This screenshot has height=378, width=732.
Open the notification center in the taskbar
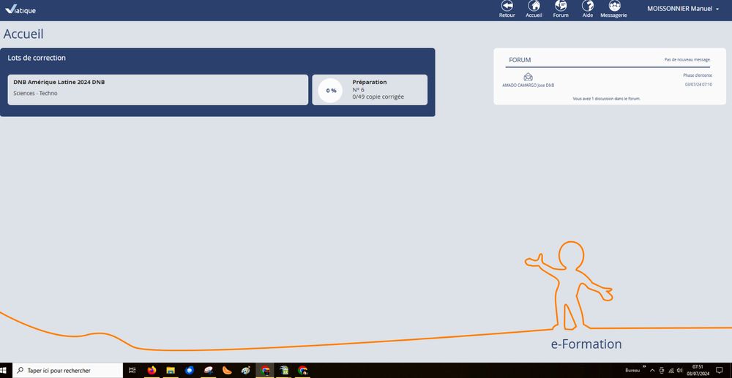(x=719, y=371)
